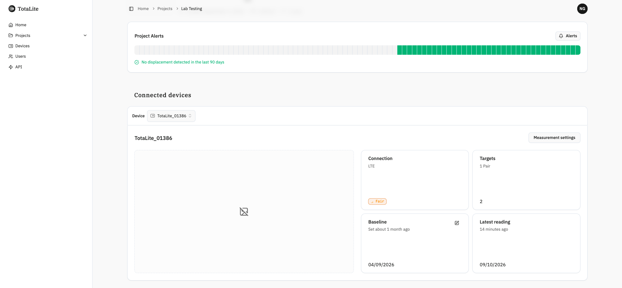Click '14 minutes ago' reading time
This screenshot has width=622, height=288.
(x=494, y=229)
